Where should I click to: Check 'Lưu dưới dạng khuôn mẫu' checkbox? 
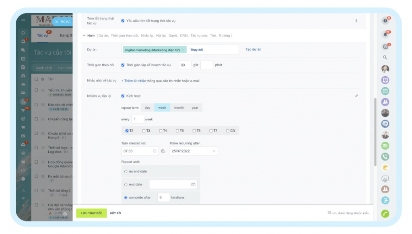pos(329,213)
